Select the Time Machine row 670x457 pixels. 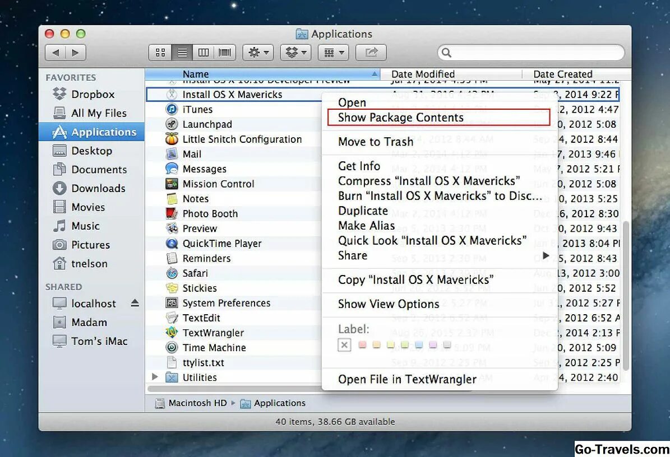pyautogui.click(x=233, y=348)
